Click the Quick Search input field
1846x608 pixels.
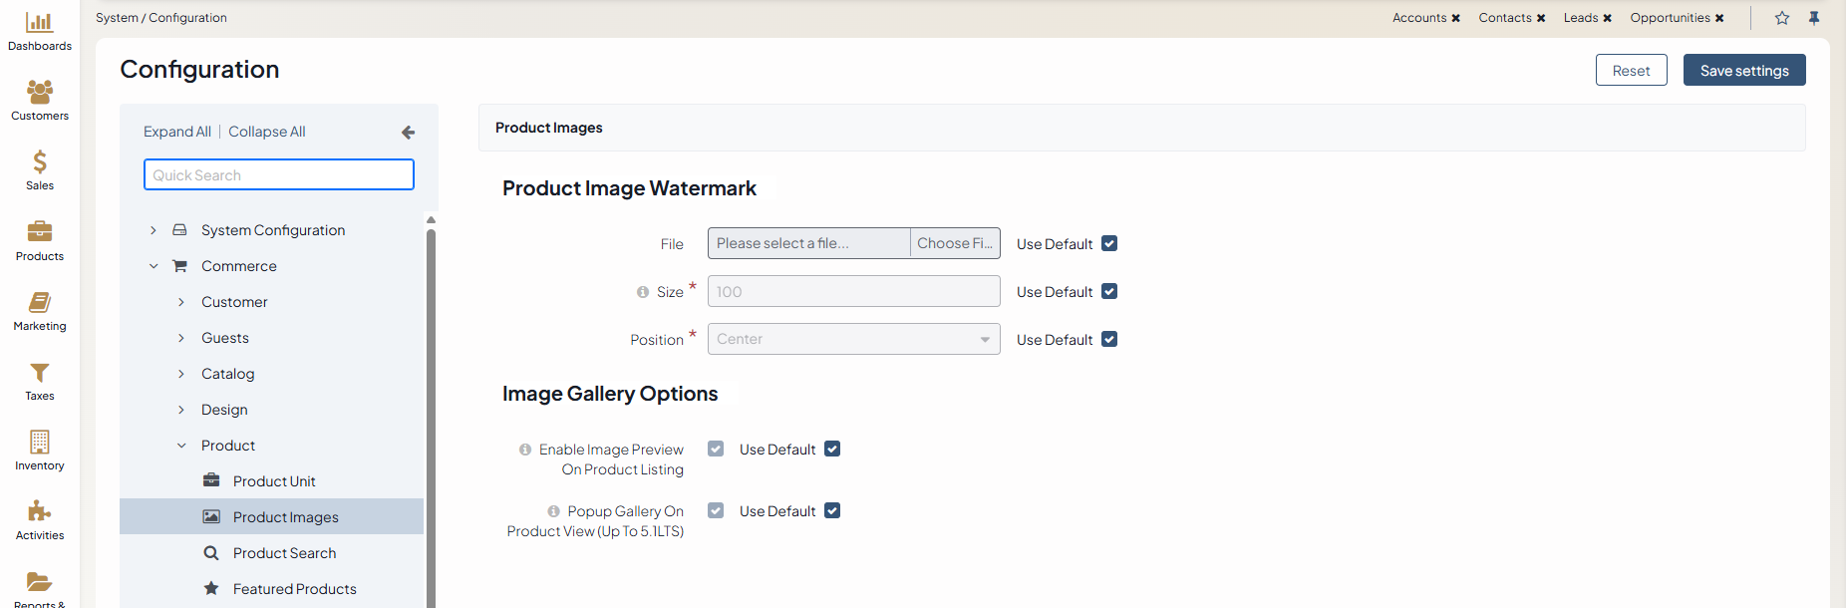click(x=279, y=174)
